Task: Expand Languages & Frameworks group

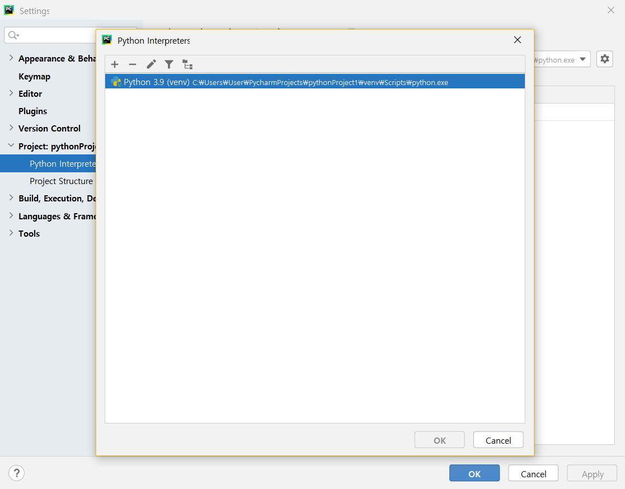Action: click(x=11, y=215)
